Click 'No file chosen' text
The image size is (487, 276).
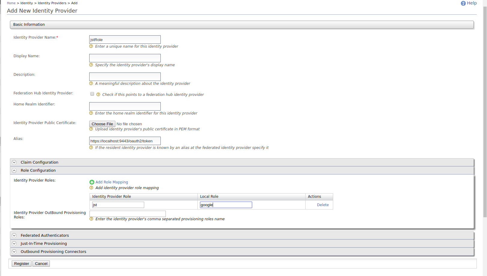coord(129,124)
